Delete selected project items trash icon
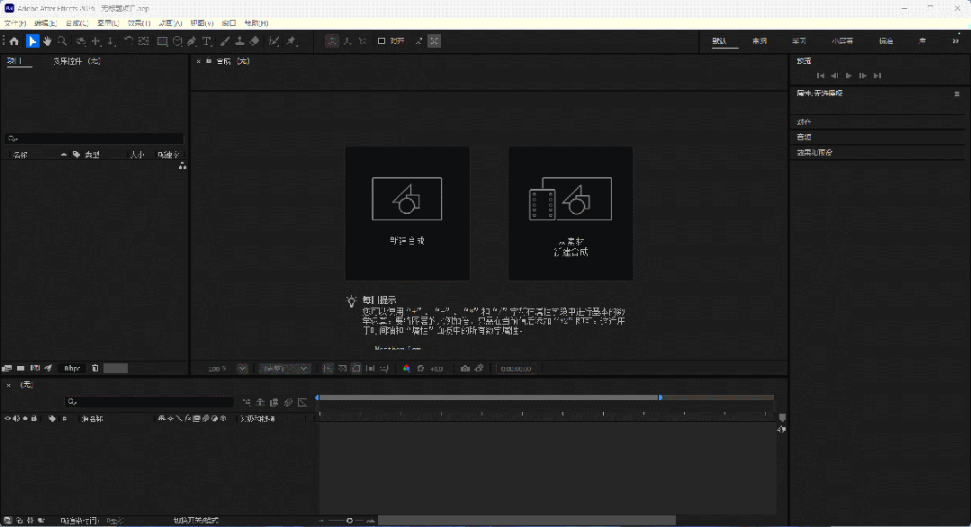971x527 pixels. click(x=94, y=368)
